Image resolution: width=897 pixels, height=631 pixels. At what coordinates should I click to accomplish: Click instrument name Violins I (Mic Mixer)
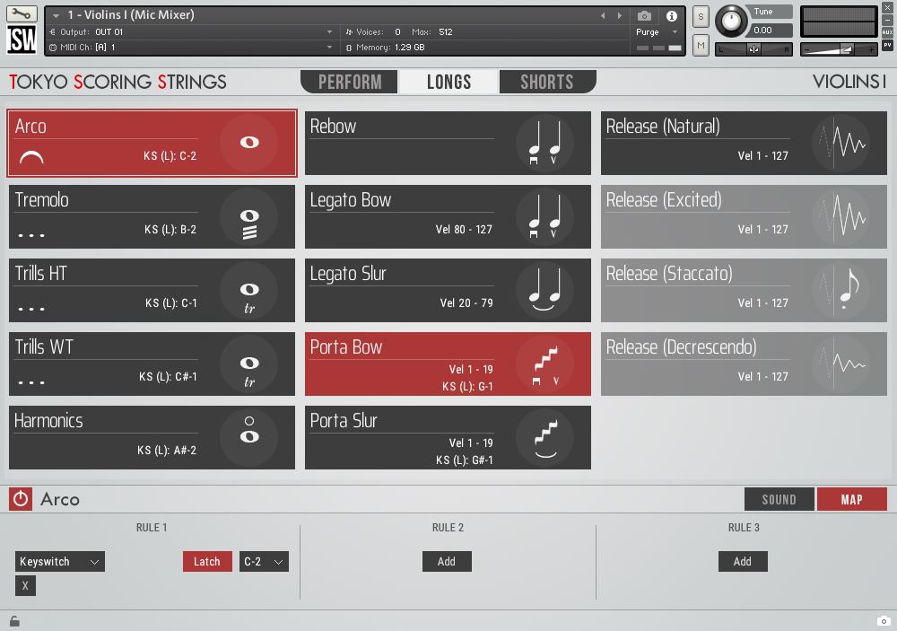tap(131, 15)
